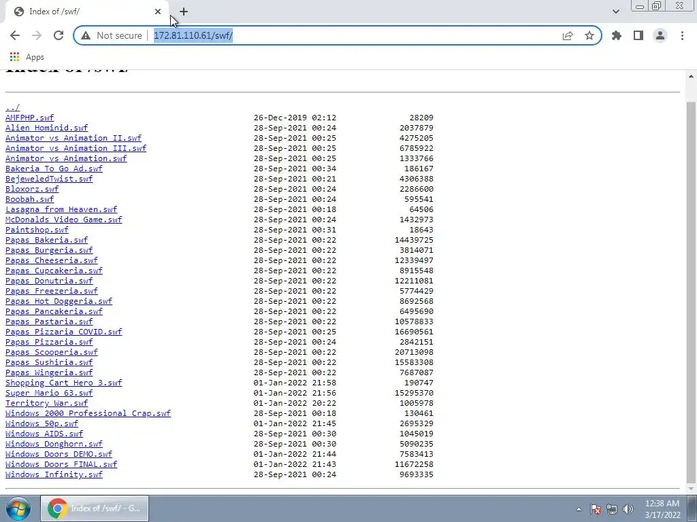Open the Boobah.swf link
This screenshot has width=697, height=522.
point(29,199)
